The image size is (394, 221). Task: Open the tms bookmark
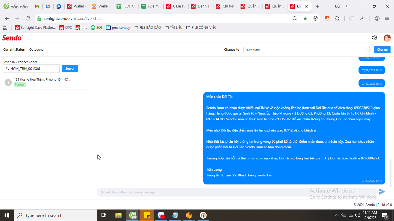click(x=81, y=28)
